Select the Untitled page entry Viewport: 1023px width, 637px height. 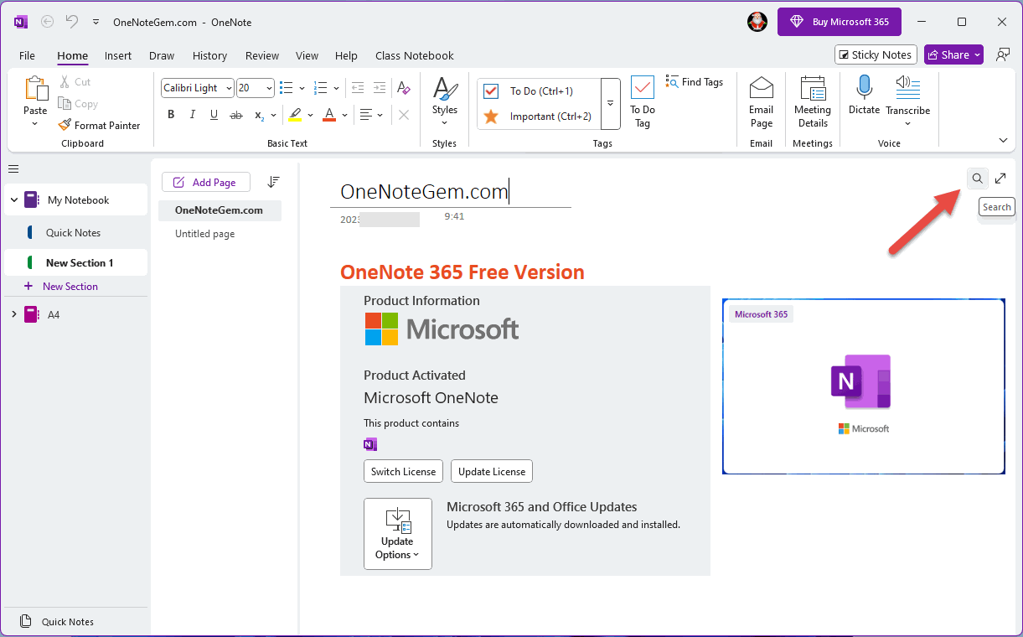point(204,234)
